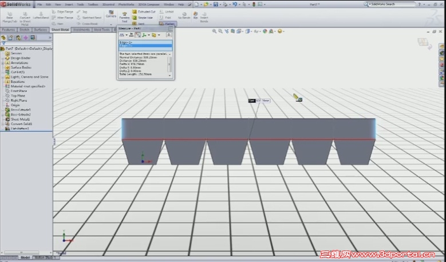
Task: Click Convert to Sheet Metal icon
Action: click(x=25, y=19)
